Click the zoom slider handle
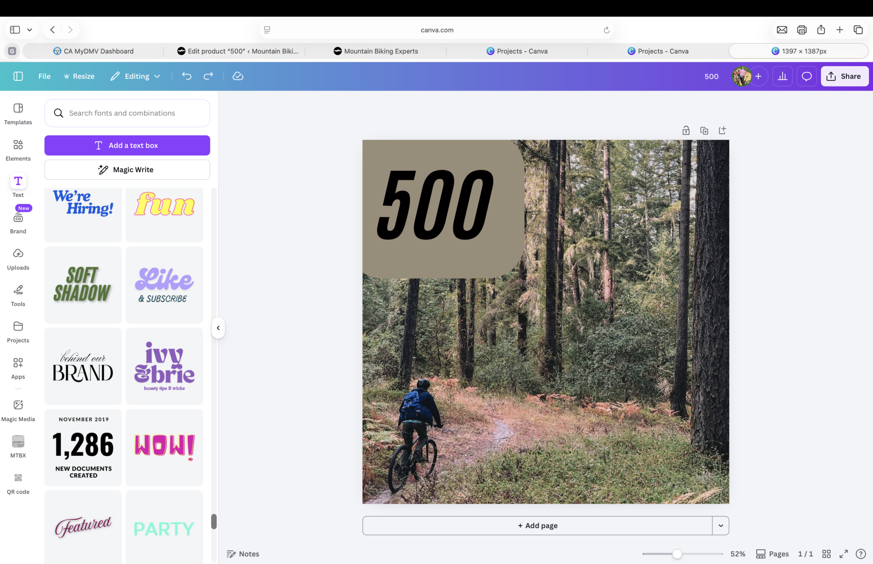The image size is (873, 564). (x=677, y=554)
